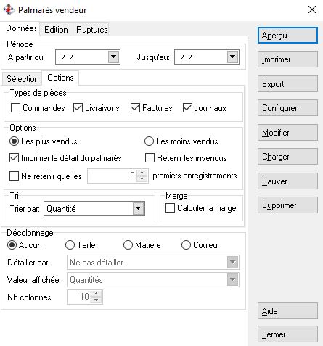Toggle the Factures checkbox

tap(135, 108)
